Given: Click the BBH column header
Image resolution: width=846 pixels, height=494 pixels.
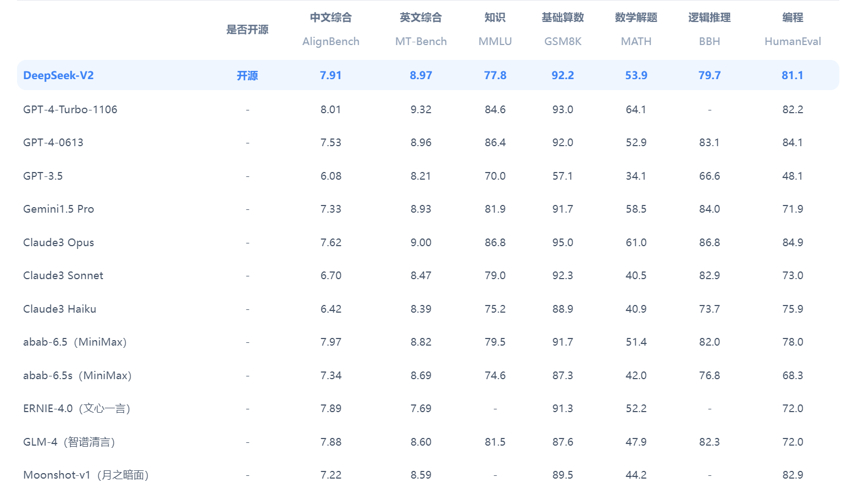Looking at the screenshot, I should 710,41.
